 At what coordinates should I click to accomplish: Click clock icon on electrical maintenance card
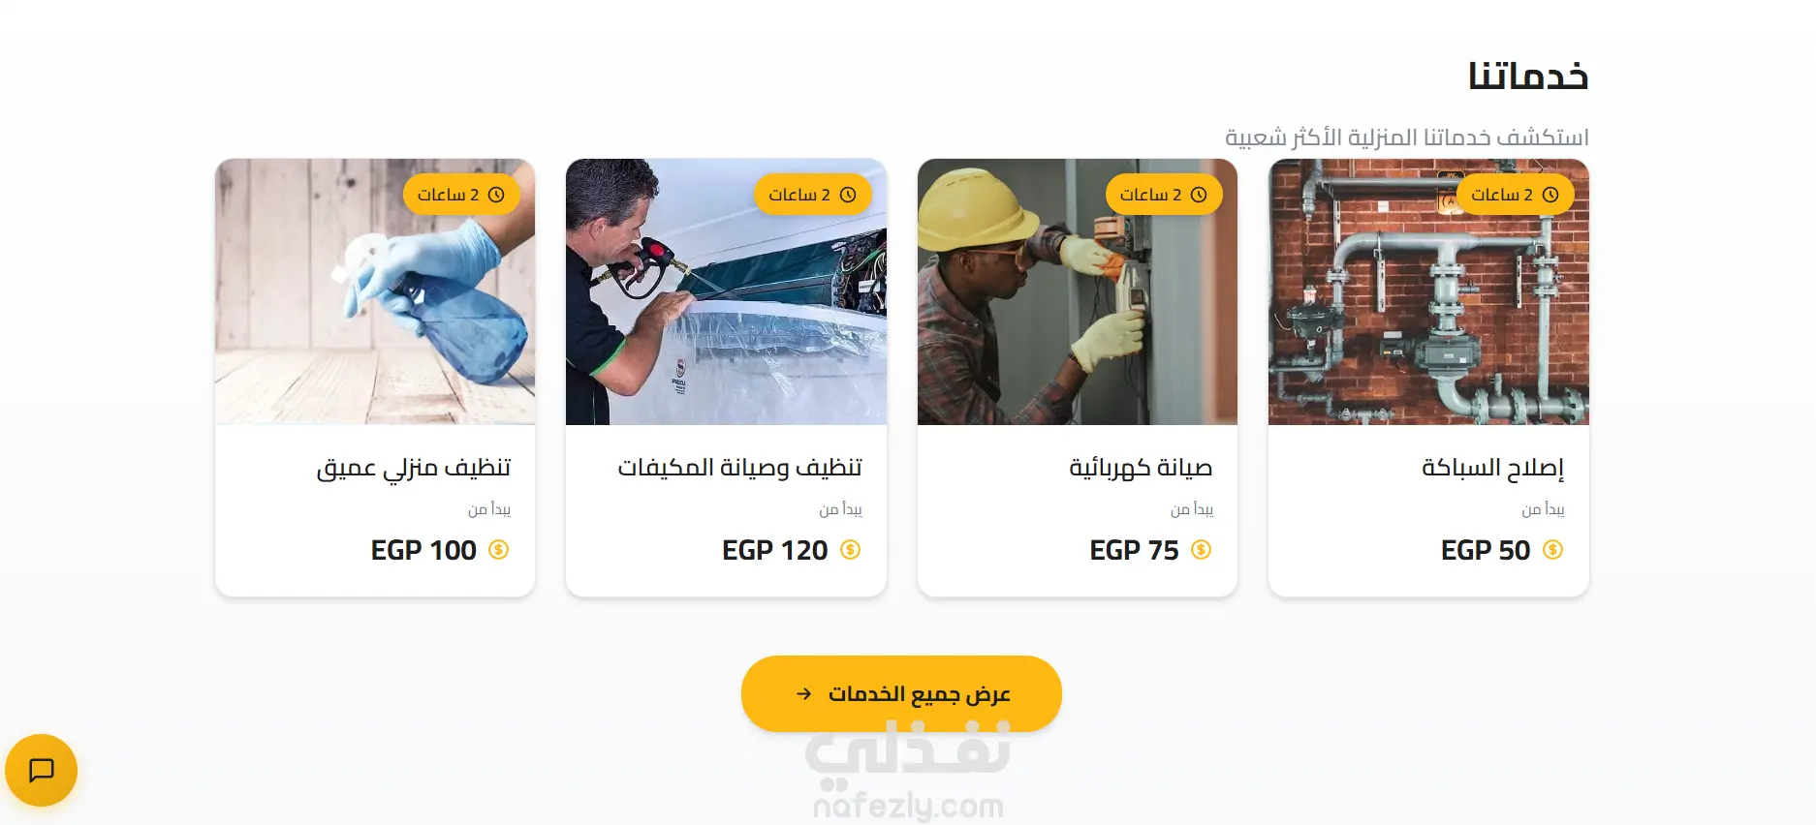tap(1199, 195)
